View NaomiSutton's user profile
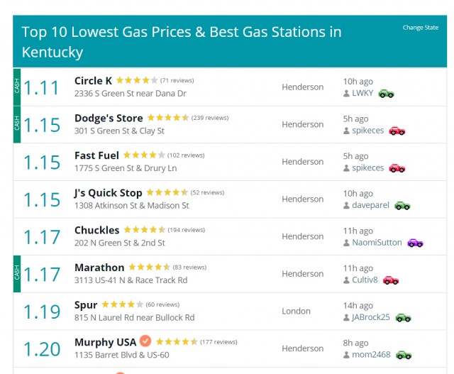Viewport: 454px width, 374px height. click(x=377, y=243)
